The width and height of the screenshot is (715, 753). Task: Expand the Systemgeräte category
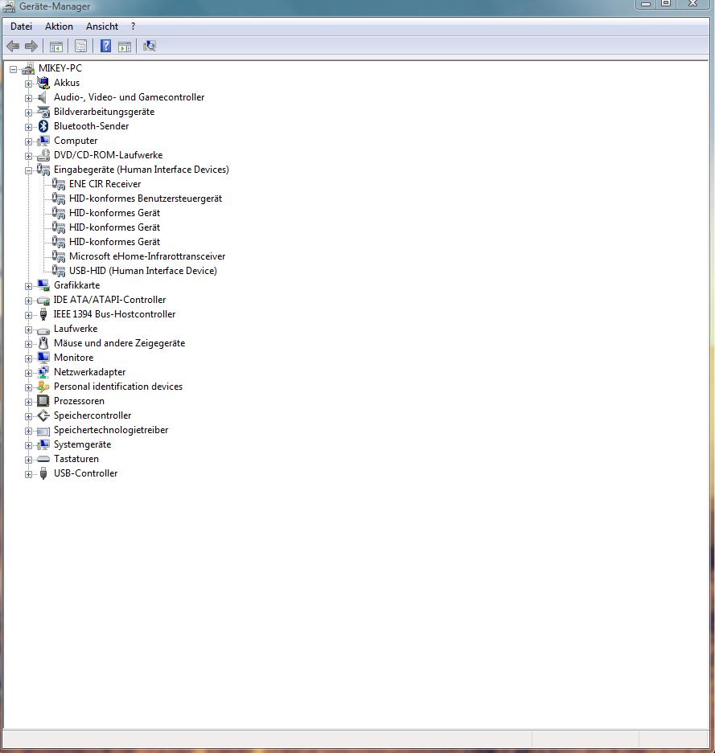pos(28,445)
